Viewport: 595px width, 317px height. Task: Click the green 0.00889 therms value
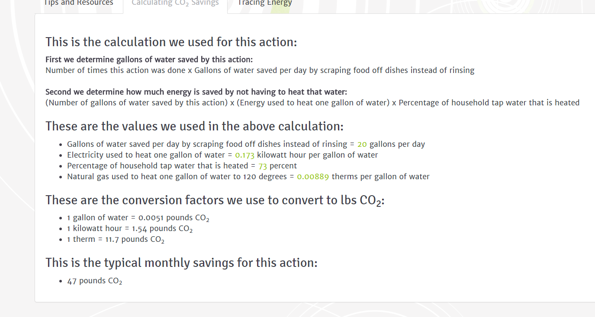(x=313, y=177)
